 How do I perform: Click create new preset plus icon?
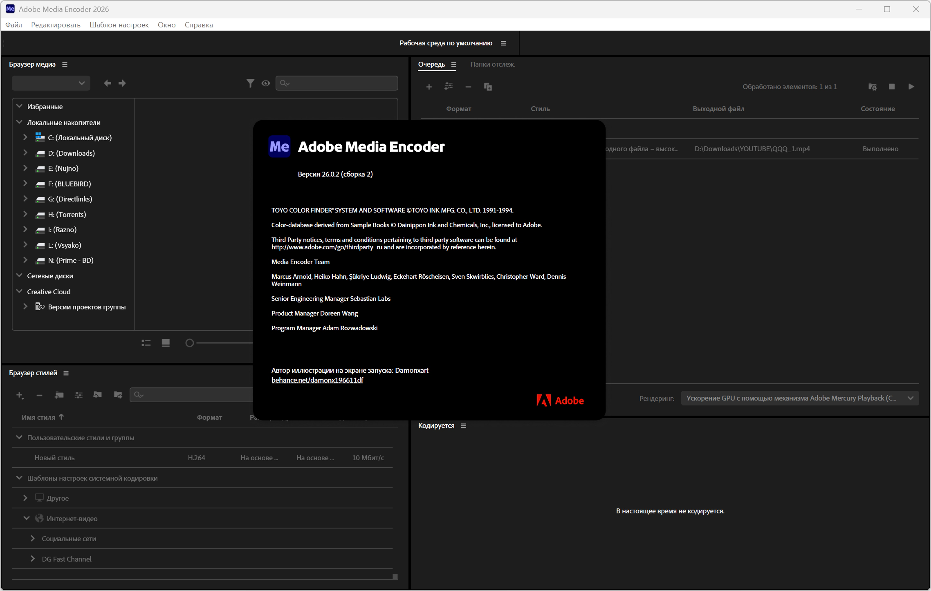[19, 395]
